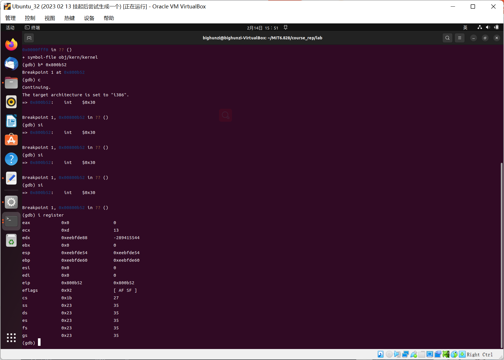Launch LibreOffice Writer from the dock

pos(11,121)
